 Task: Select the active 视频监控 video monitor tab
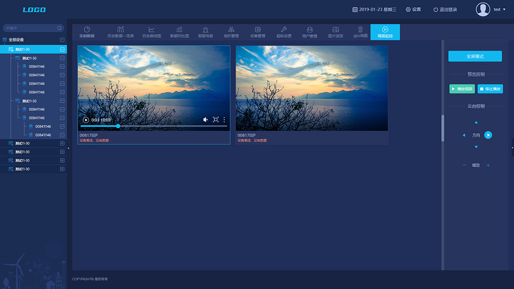[x=385, y=32]
